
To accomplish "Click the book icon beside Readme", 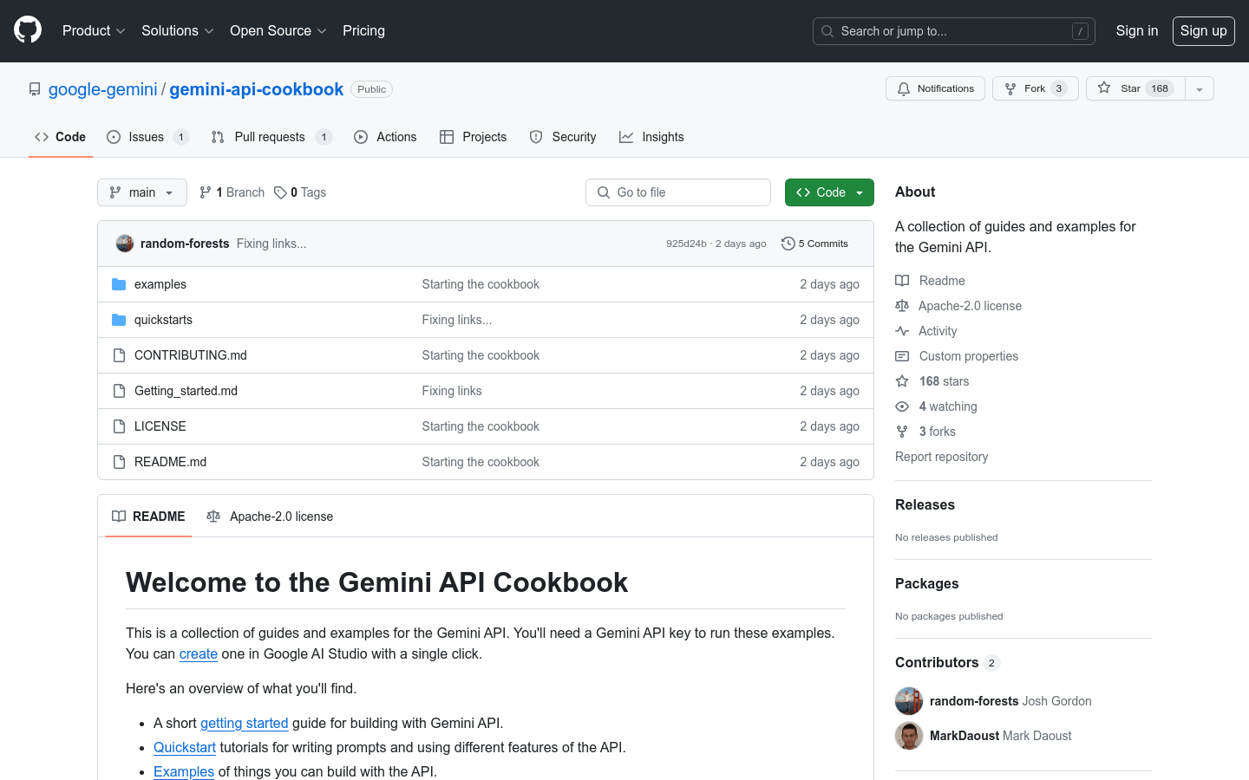I will click(902, 281).
